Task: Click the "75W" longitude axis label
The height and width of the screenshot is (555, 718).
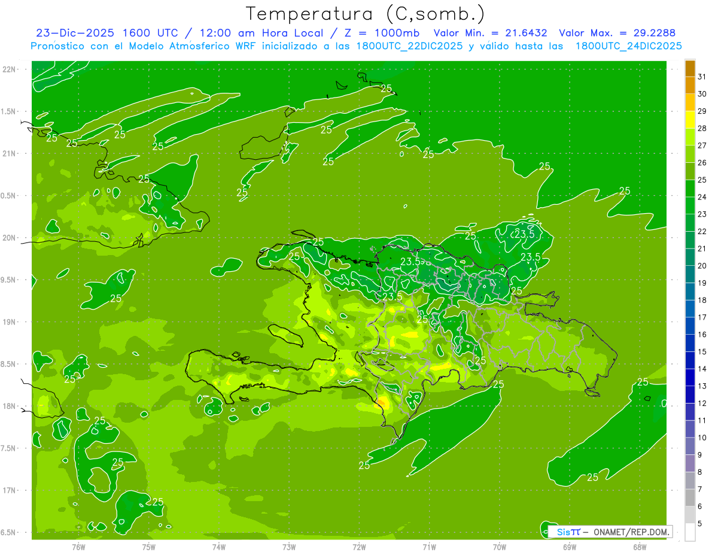Action: [149, 546]
